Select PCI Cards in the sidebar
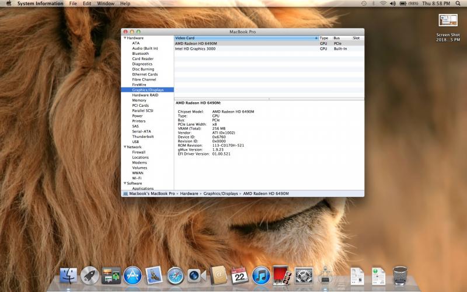Viewport: 467px width, 292px height. pos(141,106)
